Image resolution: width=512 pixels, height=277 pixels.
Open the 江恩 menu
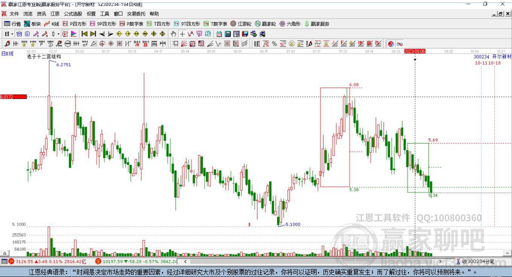pos(55,13)
